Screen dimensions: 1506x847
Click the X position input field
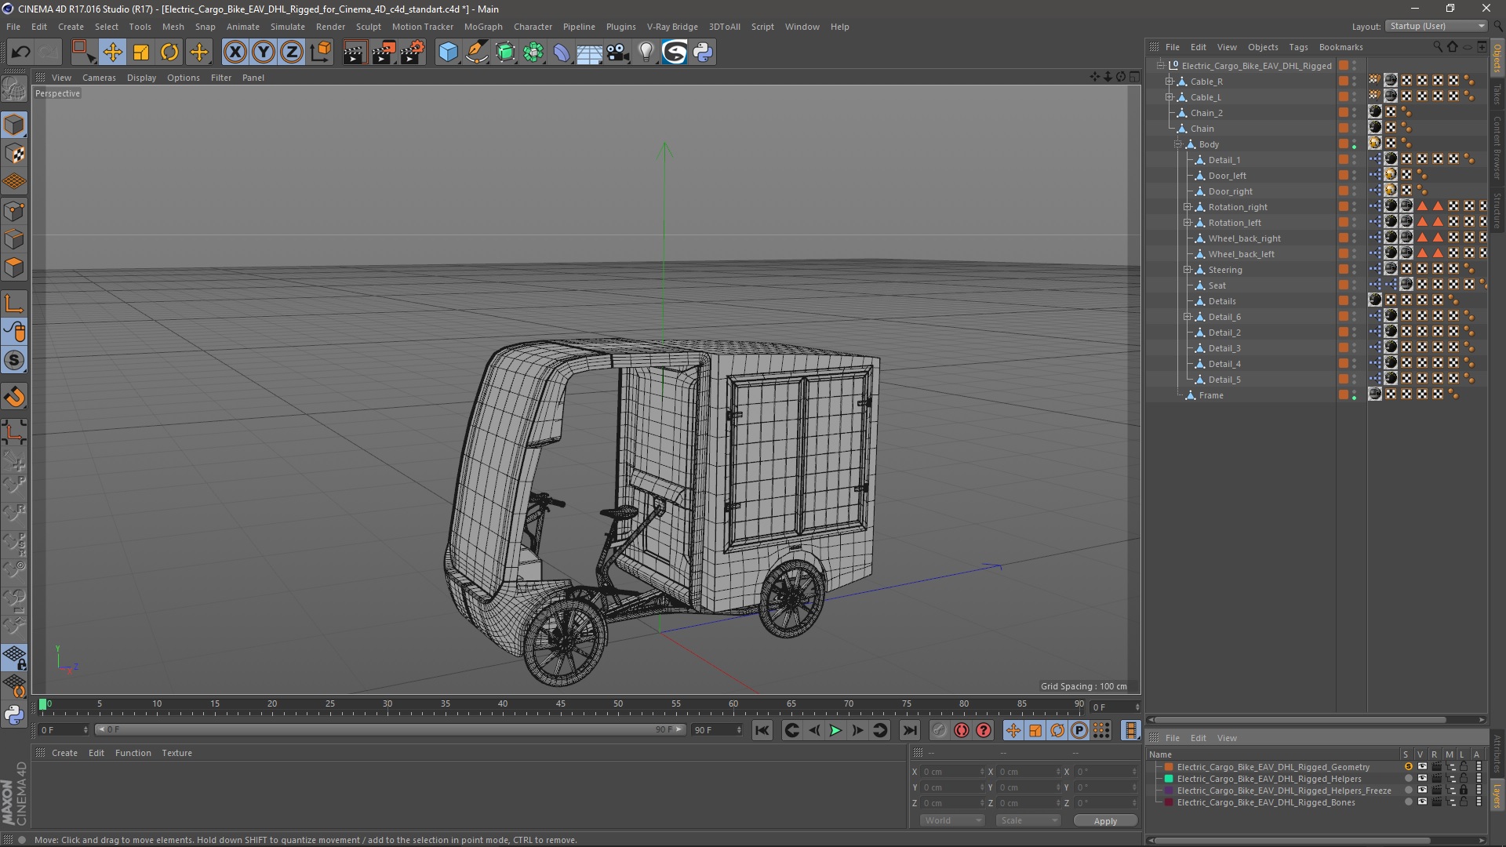952,772
